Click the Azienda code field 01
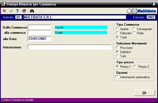Viewport: 158px width, 103px height. [x=18, y=17]
